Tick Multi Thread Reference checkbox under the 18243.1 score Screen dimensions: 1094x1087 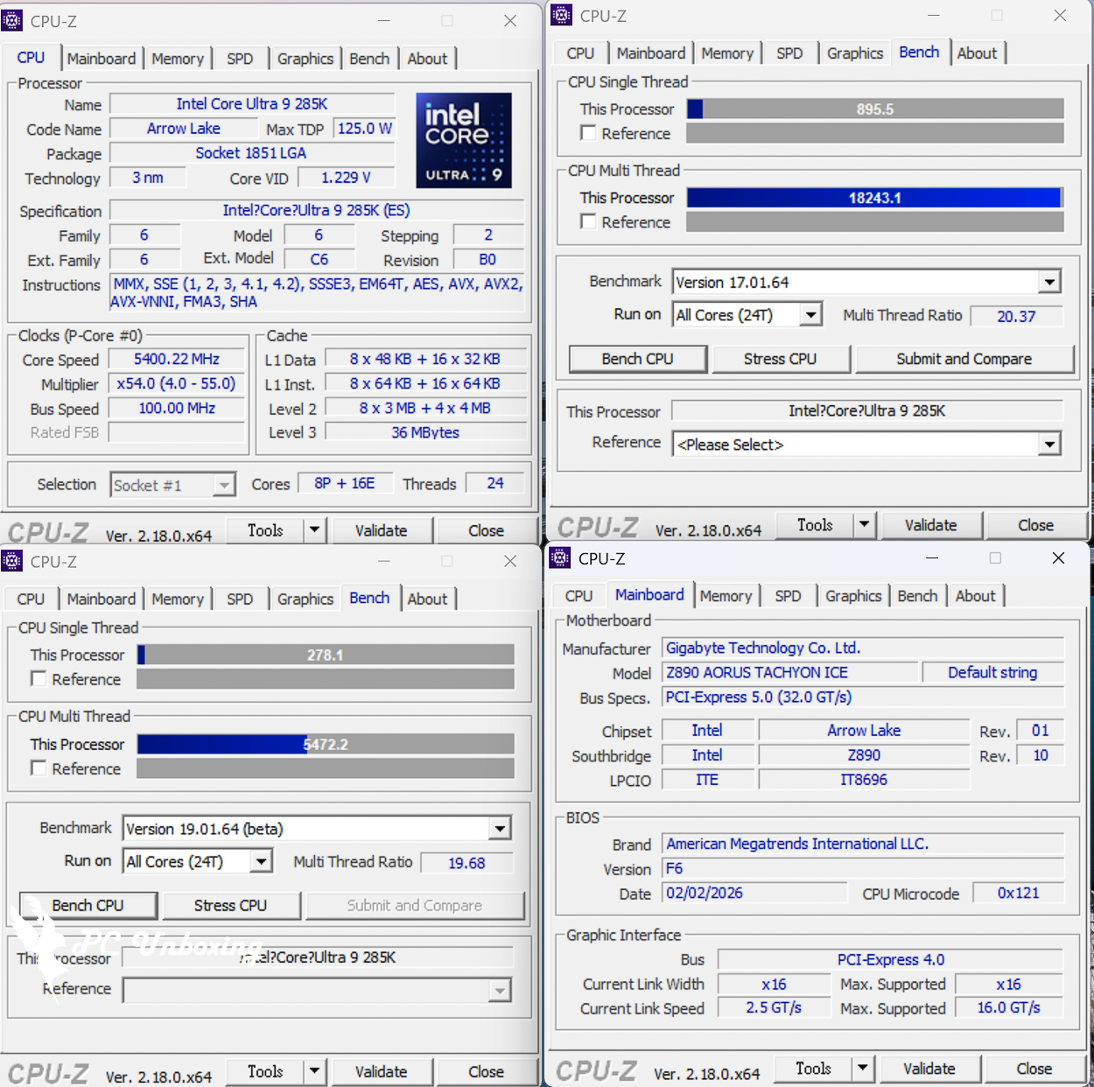tap(589, 222)
